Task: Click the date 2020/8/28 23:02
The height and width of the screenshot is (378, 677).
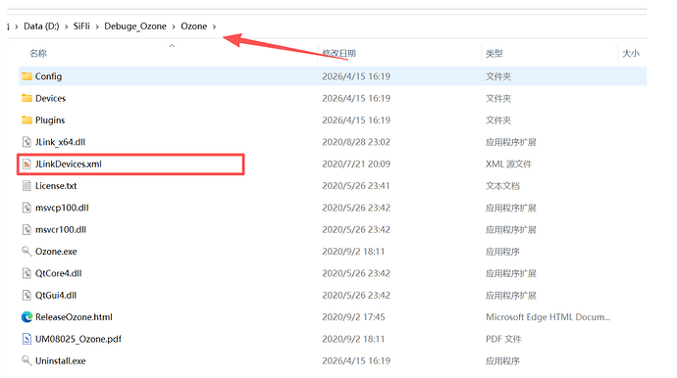Action: pos(356,142)
